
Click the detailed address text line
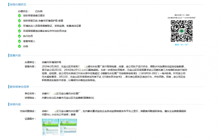coord(68,98)
